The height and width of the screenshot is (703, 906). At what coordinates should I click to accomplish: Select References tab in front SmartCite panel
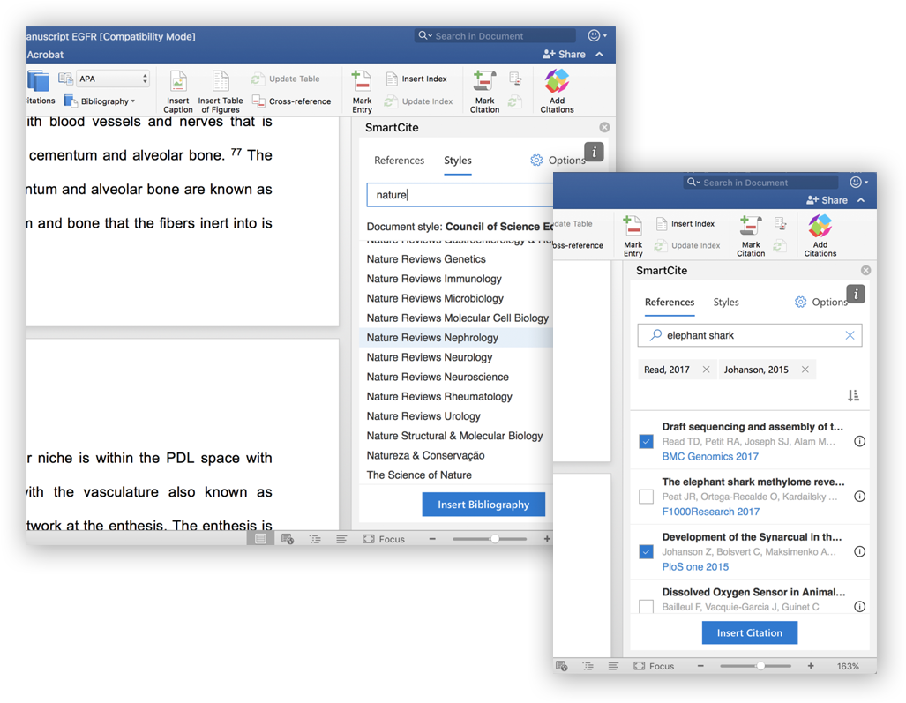(669, 303)
